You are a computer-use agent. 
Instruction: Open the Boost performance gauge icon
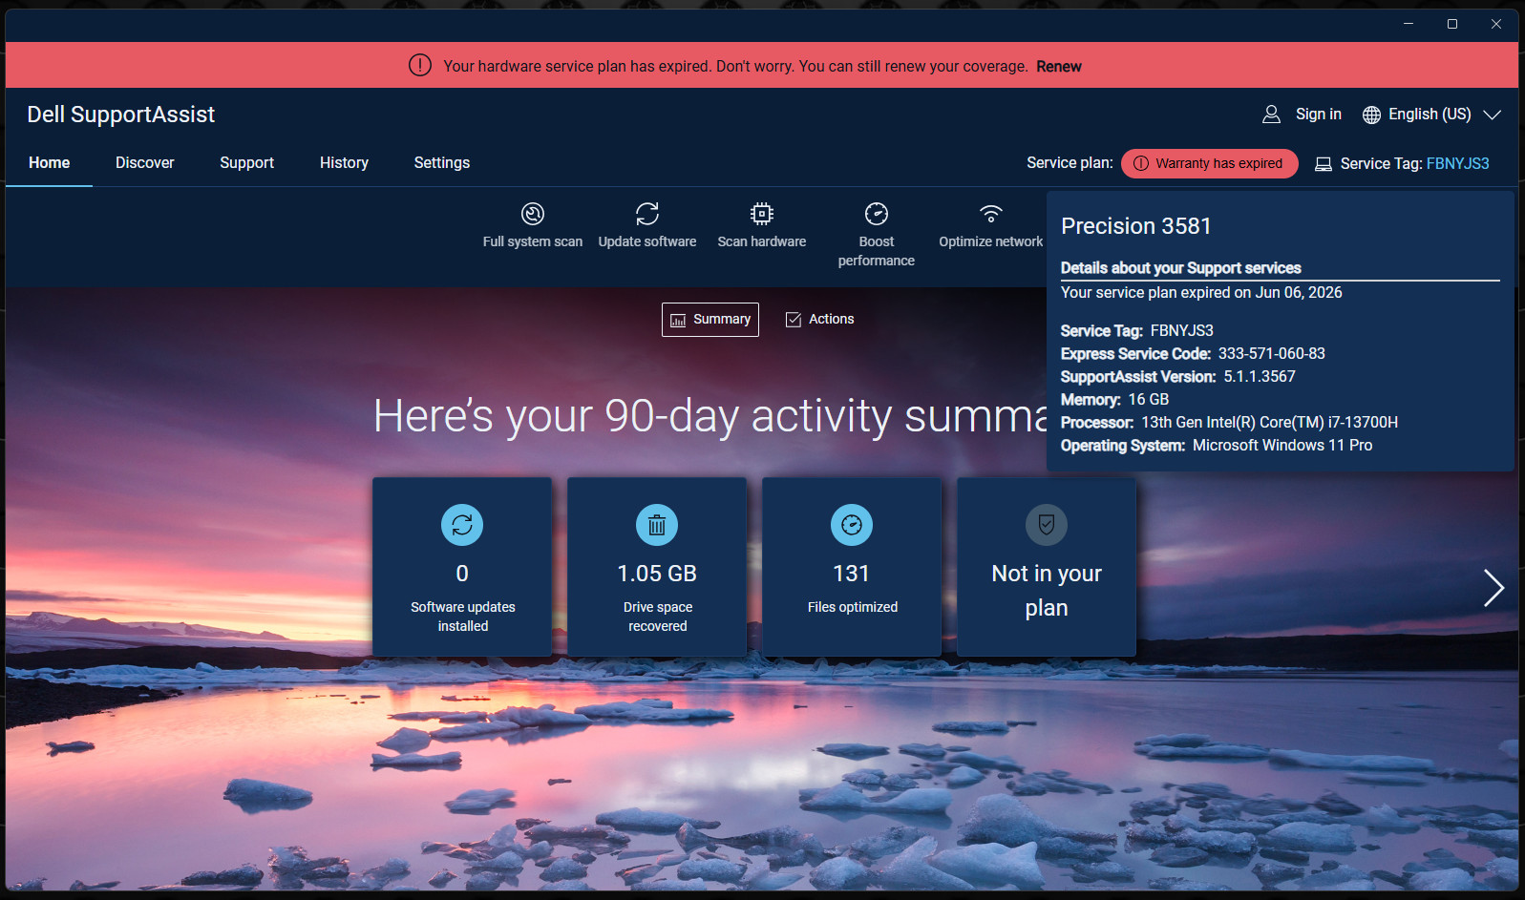877,214
